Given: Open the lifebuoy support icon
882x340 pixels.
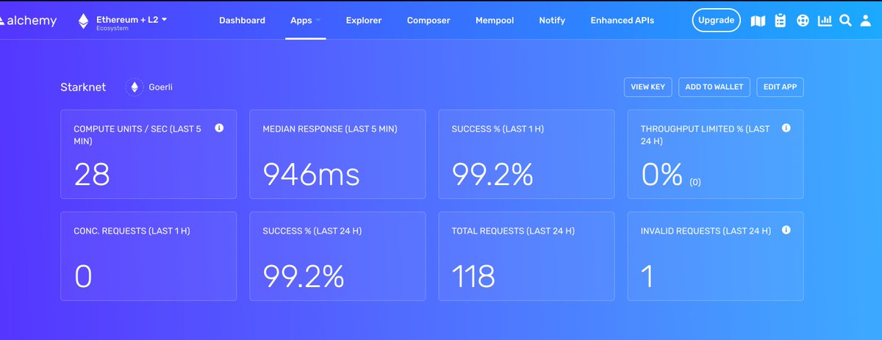Looking at the screenshot, I should pyautogui.click(x=803, y=21).
